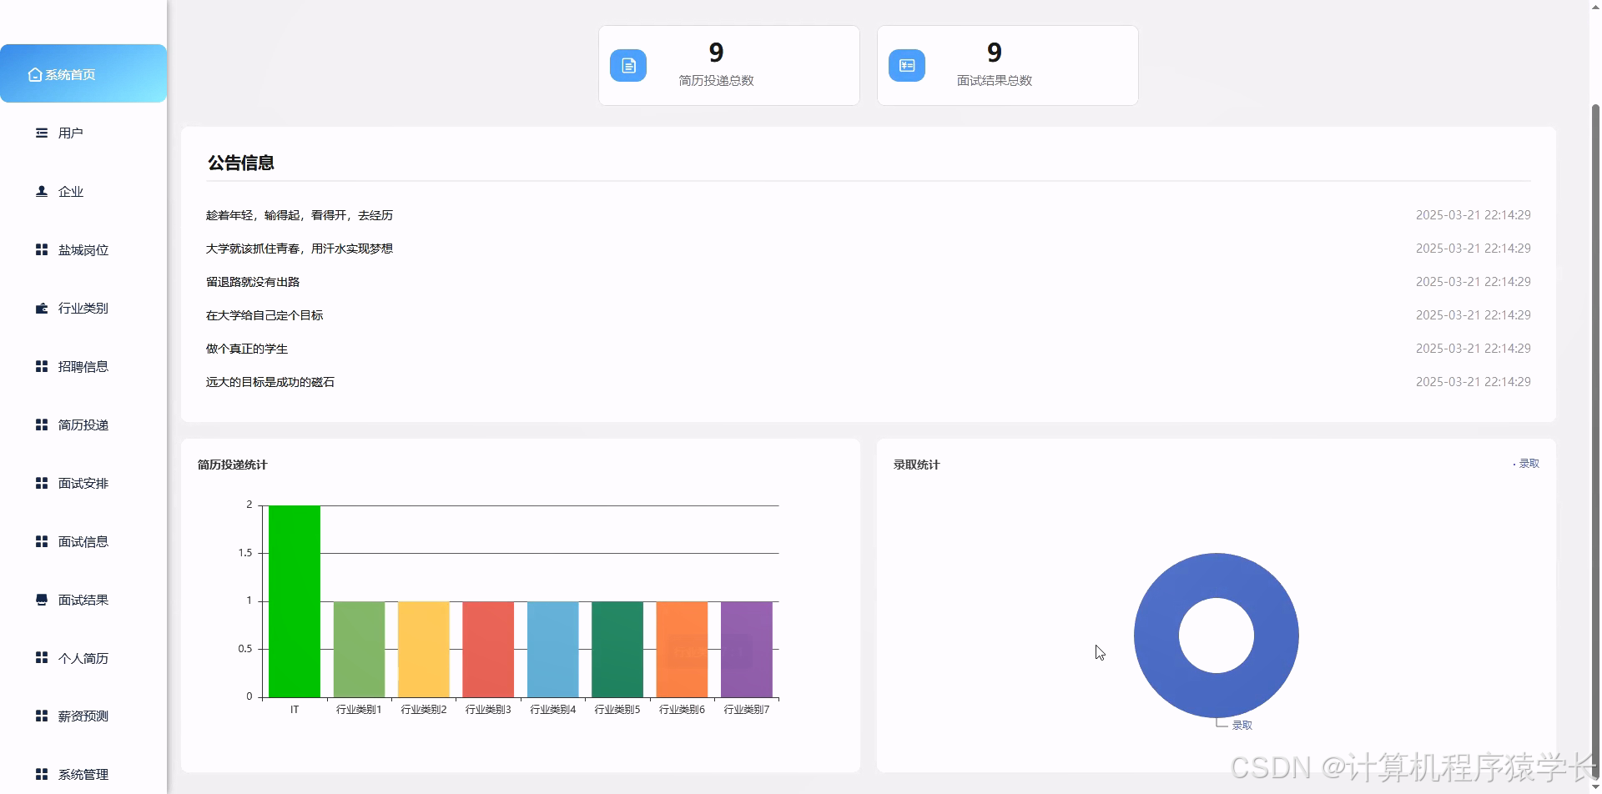This screenshot has width=1602, height=794.
Task: Go to 面试结果 in the sidebar
Action: coord(83,600)
